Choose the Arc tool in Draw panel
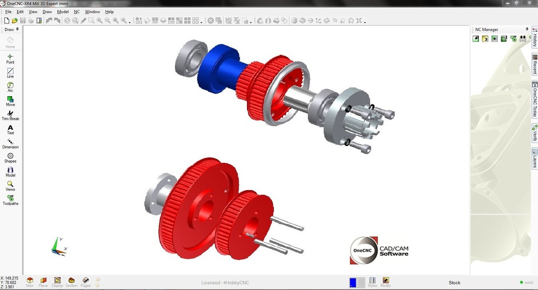Viewport: 538px width, 290px height. 10,87
